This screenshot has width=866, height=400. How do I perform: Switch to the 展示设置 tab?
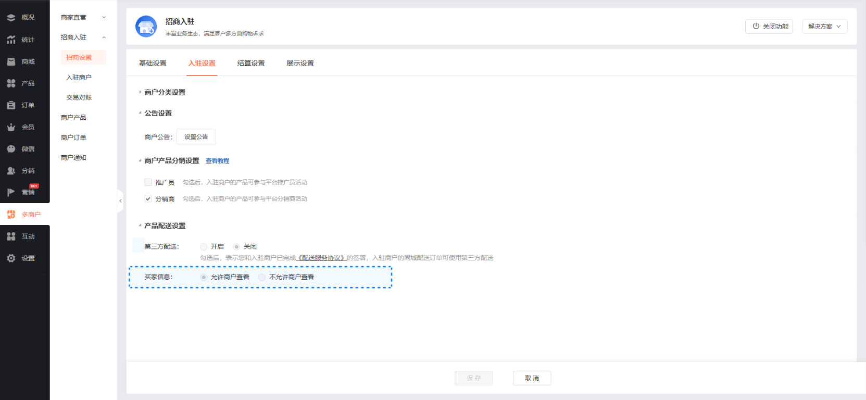300,63
